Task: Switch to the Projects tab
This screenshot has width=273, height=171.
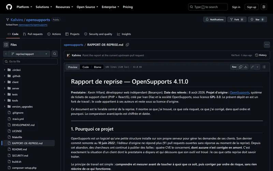Action: [72, 34]
